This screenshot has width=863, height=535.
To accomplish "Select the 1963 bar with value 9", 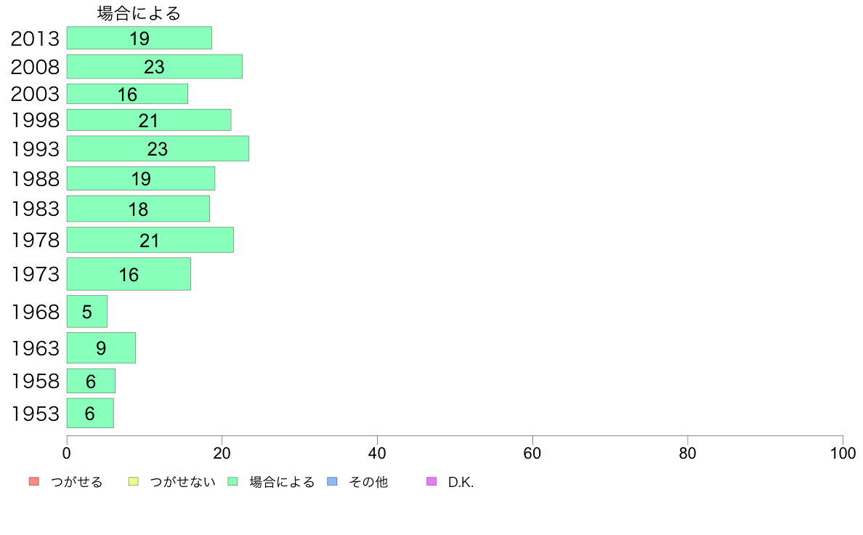I will [x=101, y=347].
